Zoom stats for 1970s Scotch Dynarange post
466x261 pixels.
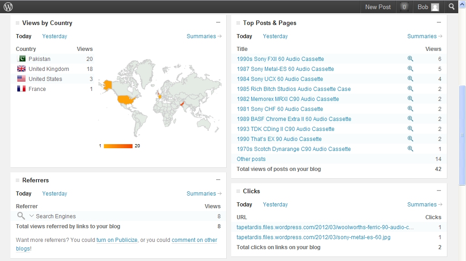click(x=410, y=149)
